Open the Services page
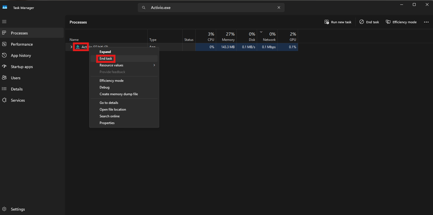Viewport: 433px width, 215px height. 18,100
